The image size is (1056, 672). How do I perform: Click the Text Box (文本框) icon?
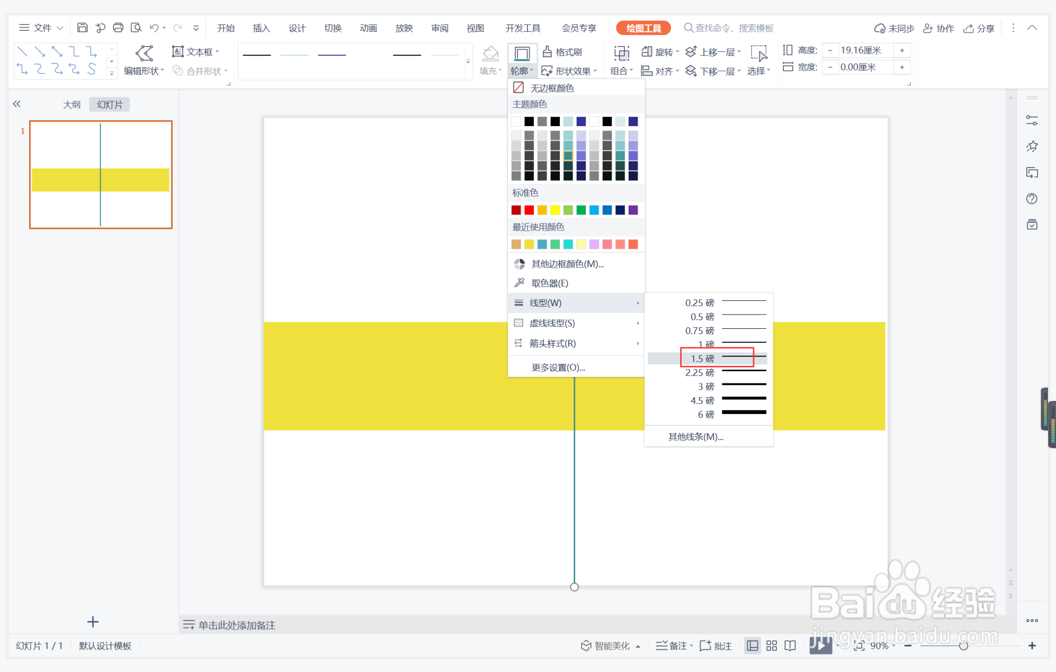pos(178,51)
